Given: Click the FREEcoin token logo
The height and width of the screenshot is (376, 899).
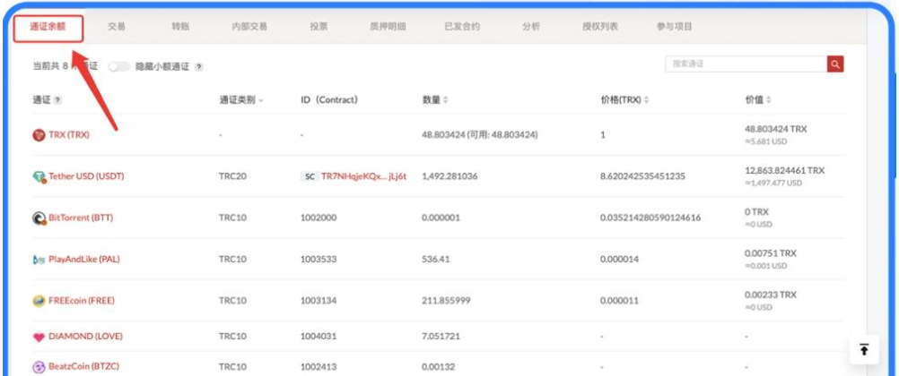Looking at the screenshot, I should (39, 301).
